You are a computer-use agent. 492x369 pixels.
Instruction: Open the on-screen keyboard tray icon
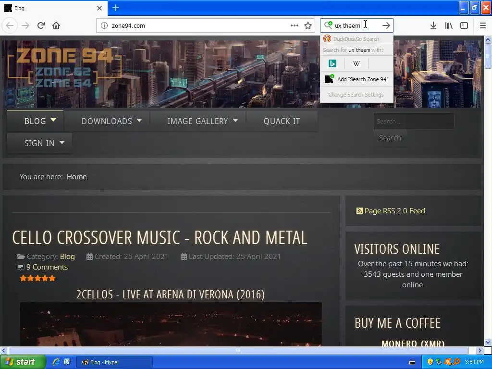tap(412, 362)
